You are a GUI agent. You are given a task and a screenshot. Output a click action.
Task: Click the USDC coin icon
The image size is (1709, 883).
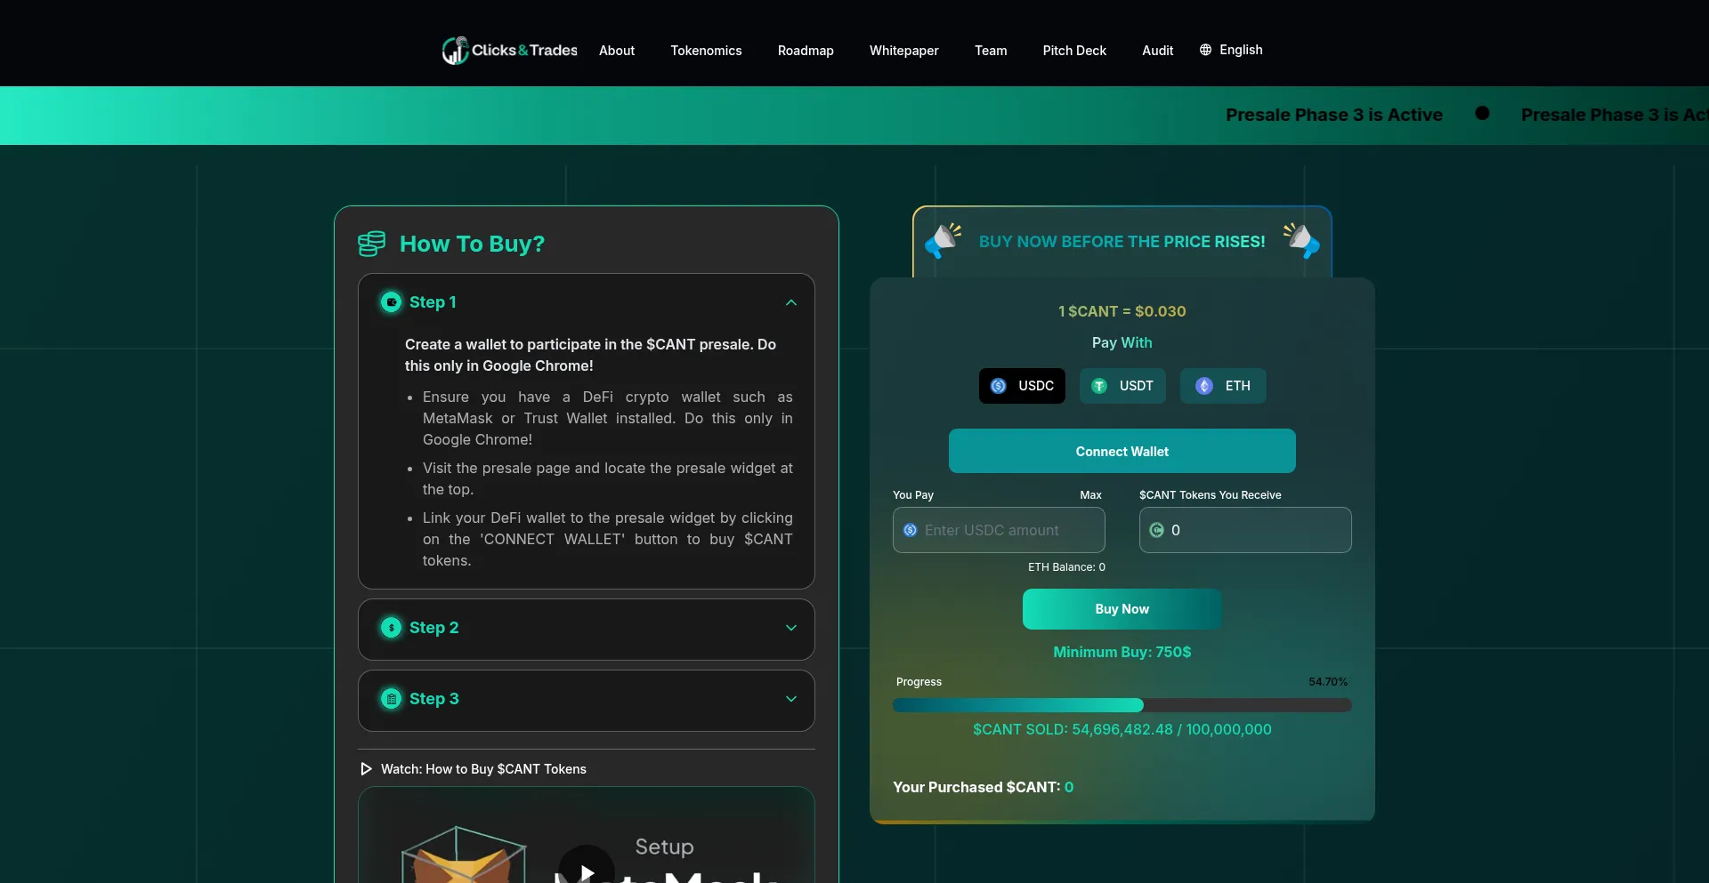(x=999, y=386)
